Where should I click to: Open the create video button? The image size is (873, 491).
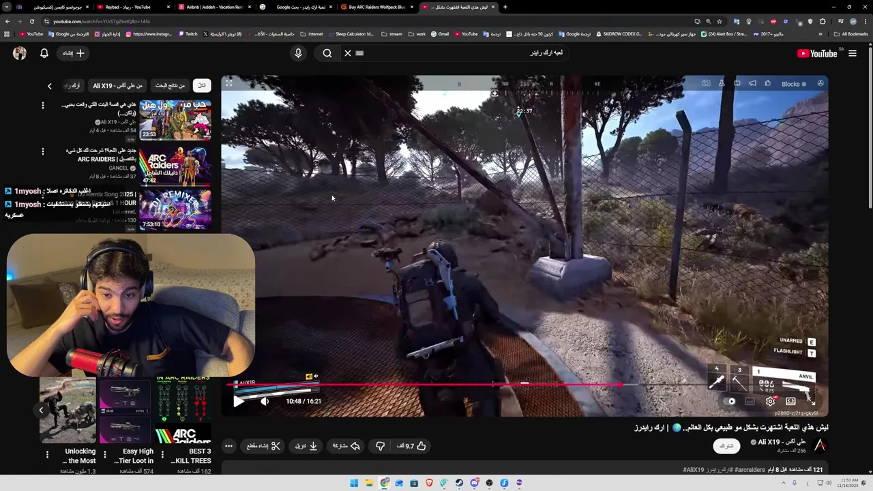click(74, 53)
